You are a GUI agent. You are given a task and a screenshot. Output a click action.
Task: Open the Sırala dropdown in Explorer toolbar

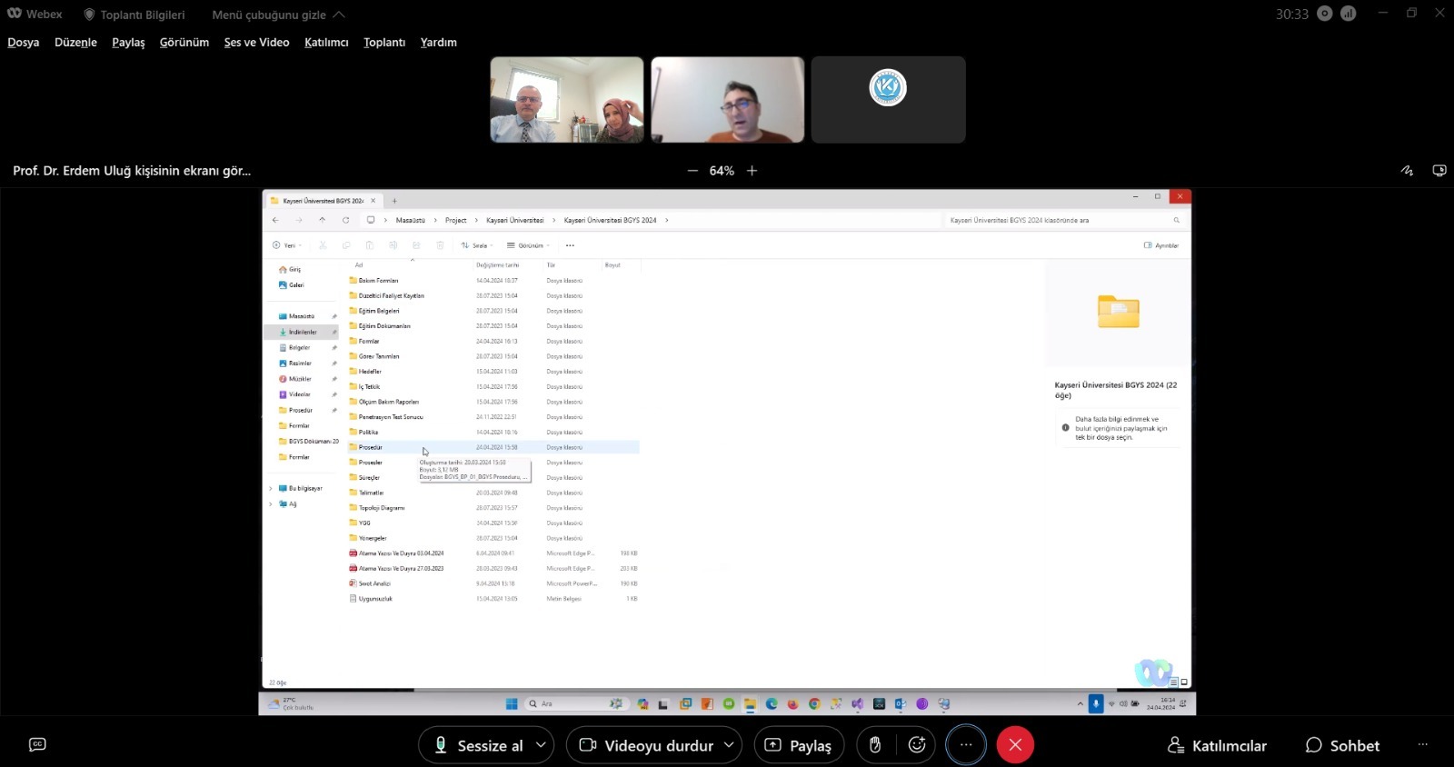477,245
